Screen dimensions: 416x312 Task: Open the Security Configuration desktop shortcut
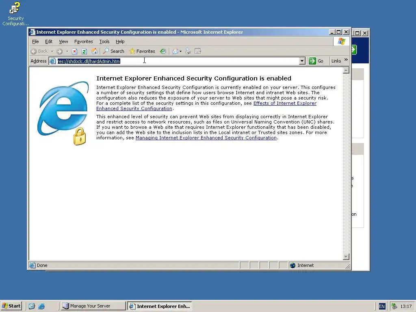click(15, 14)
